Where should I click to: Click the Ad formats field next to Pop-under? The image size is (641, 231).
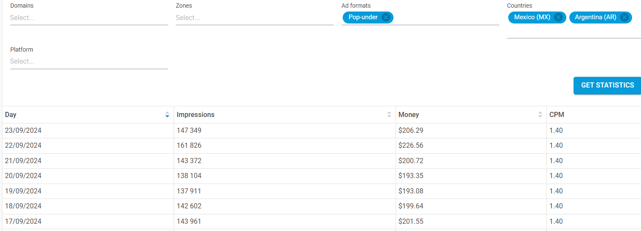(x=446, y=18)
